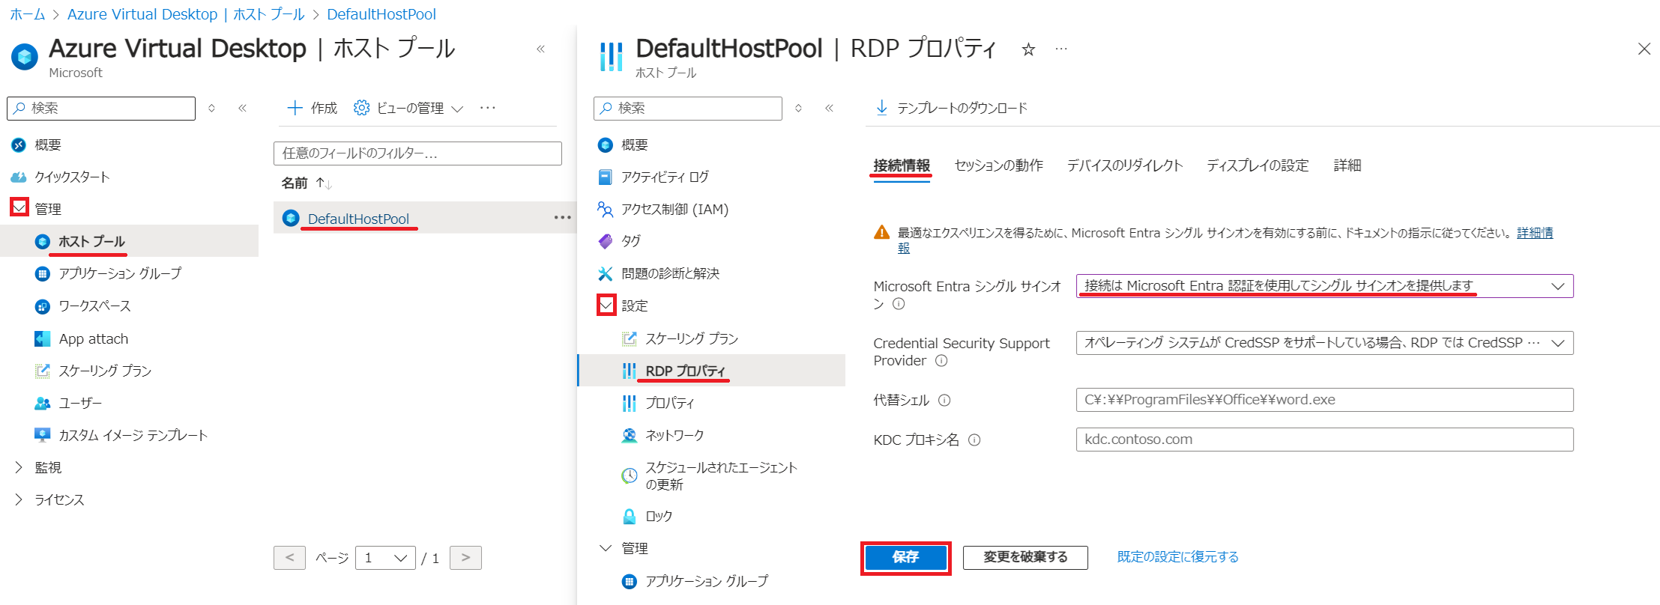Open アプリケーション グループ under the left 管理 section
This screenshot has height=605, width=1660.
point(120,273)
